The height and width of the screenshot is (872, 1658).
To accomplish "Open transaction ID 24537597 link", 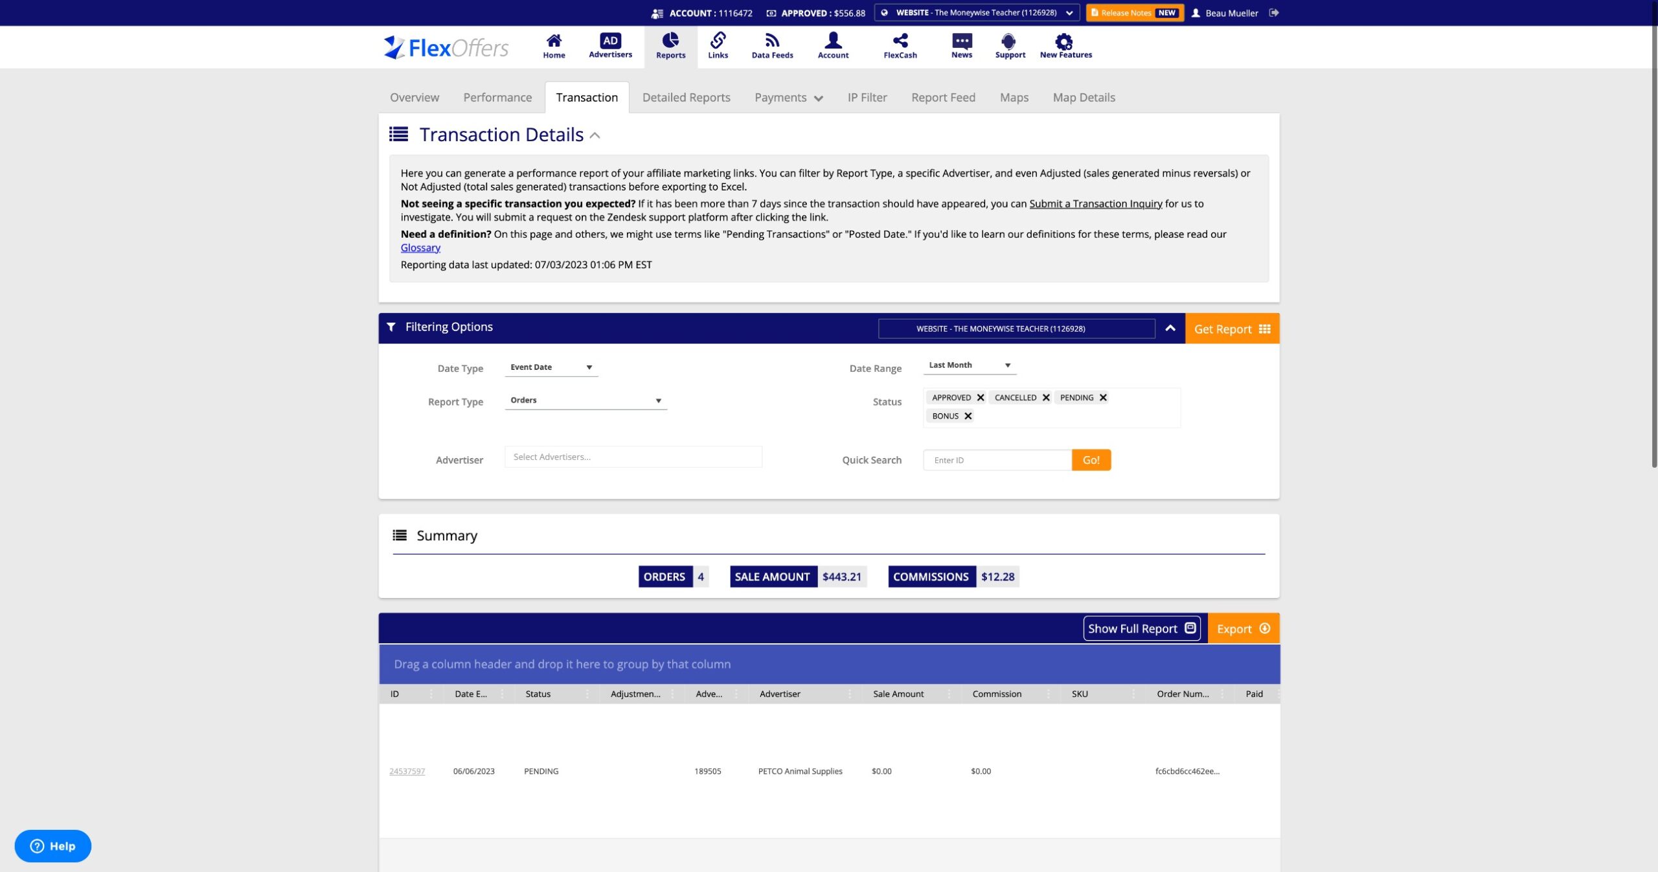I will pos(407,771).
